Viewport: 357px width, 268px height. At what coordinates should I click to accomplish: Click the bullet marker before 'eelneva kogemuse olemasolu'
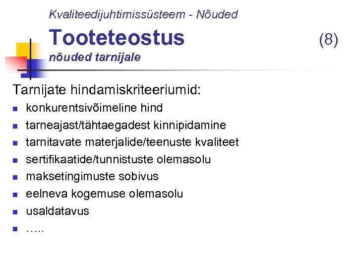point(15,195)
